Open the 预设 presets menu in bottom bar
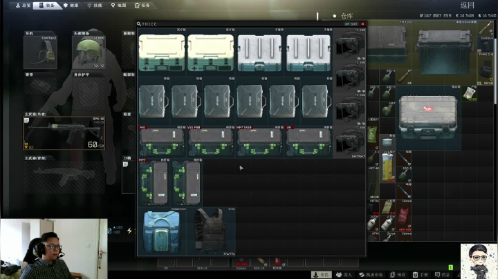Viewport: 498px width, 279px height. pos(398,275)
